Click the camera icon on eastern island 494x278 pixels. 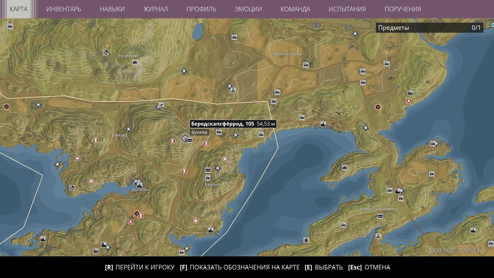pos(345,168)
